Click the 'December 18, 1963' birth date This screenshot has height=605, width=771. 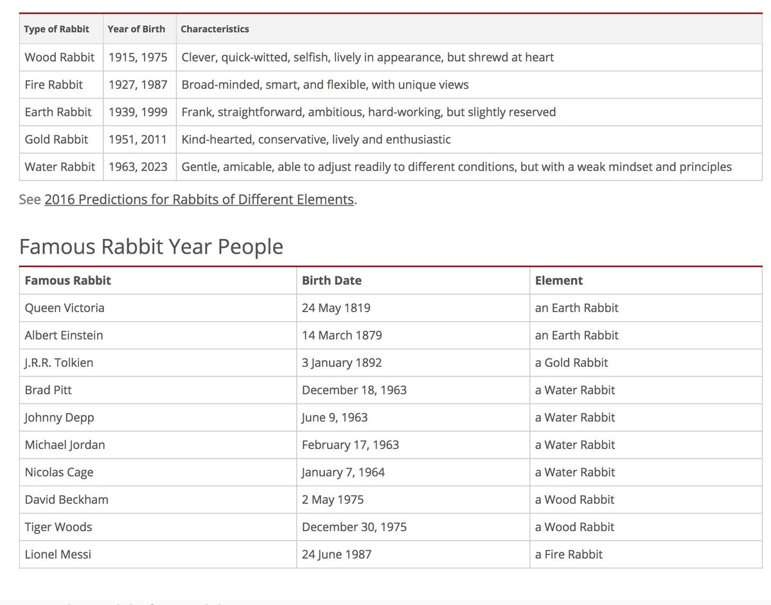click(354, 390)
